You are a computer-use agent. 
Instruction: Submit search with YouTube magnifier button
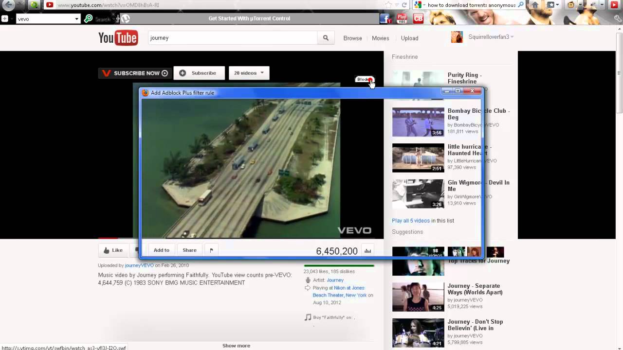click(326, 38)
